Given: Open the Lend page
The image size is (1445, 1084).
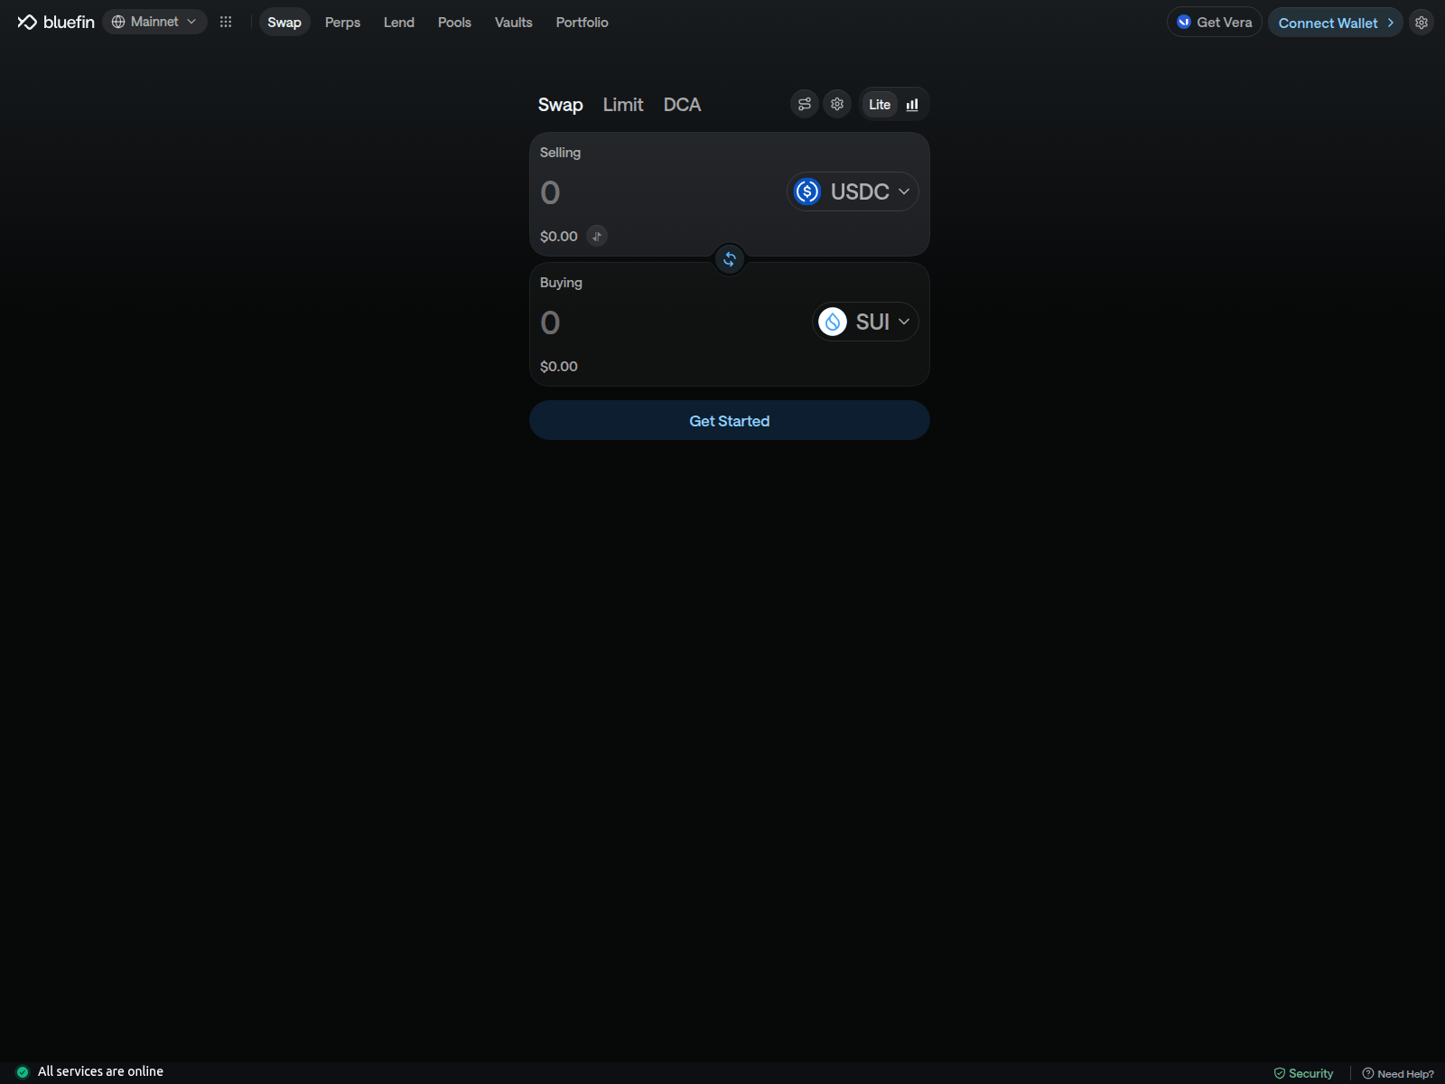Looking at the screenshot, I should [399, 22].
